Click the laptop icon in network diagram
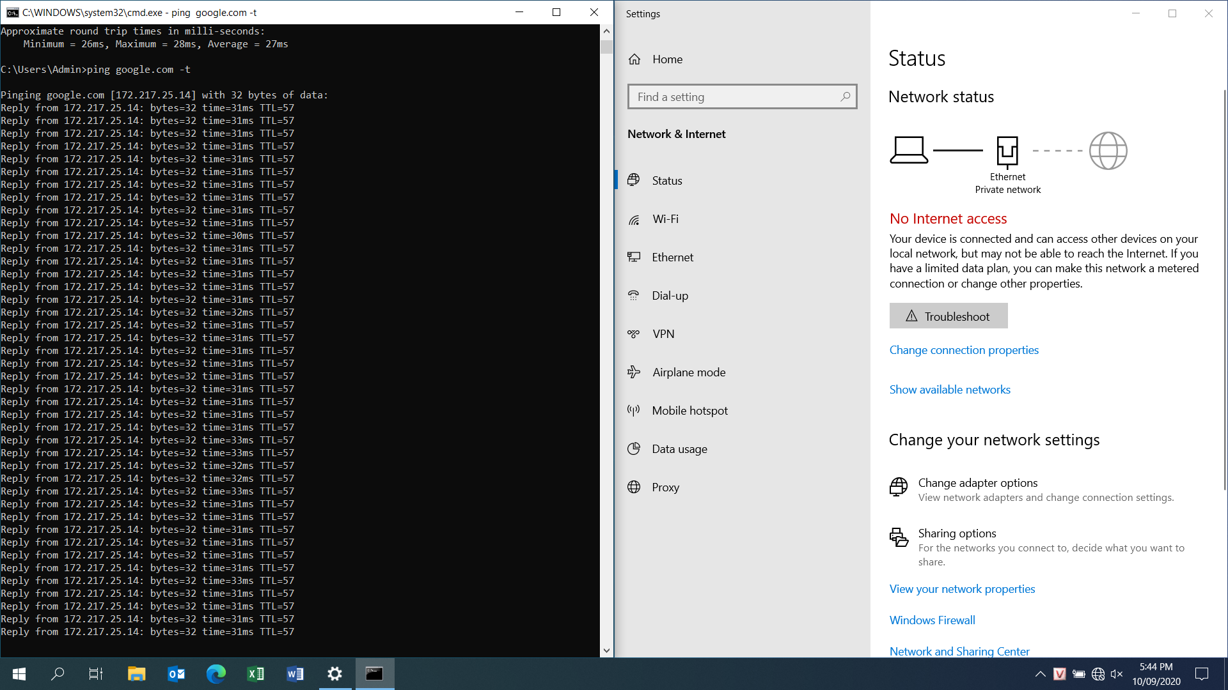The width and height of the screenshot is (1228, 690). click(909, 150)
